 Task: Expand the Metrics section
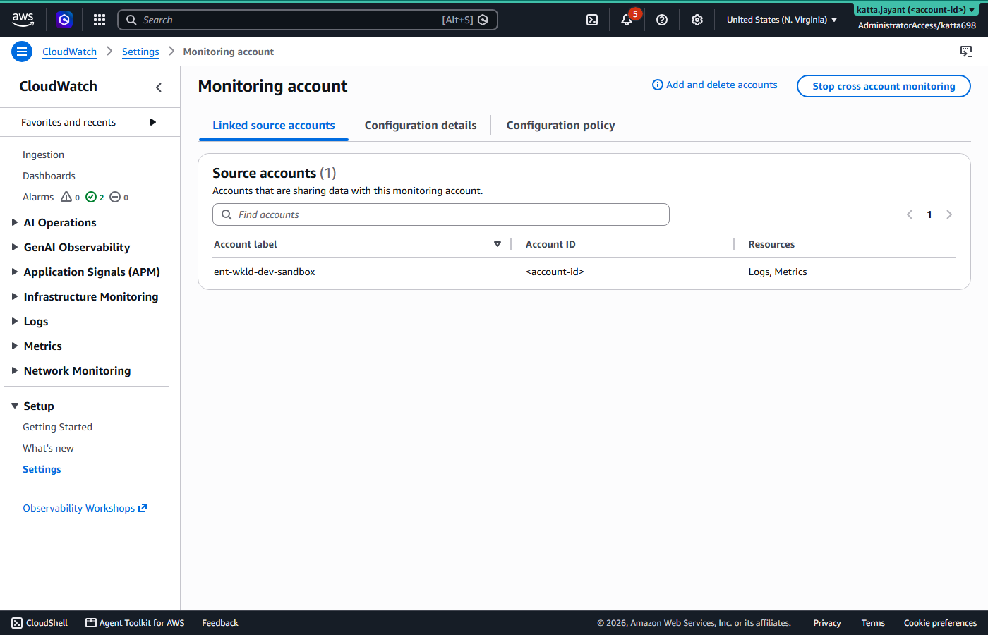pos(15,346)
